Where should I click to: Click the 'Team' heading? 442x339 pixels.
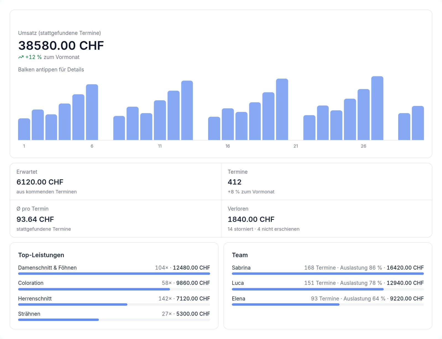coord(240,255)
